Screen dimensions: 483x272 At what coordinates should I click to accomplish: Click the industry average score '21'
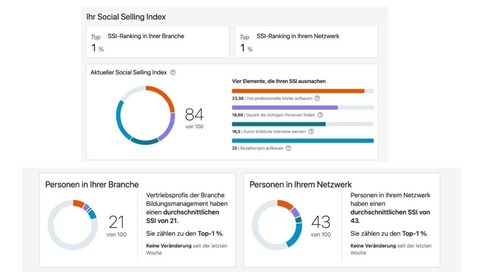click(x=117, y=222)
